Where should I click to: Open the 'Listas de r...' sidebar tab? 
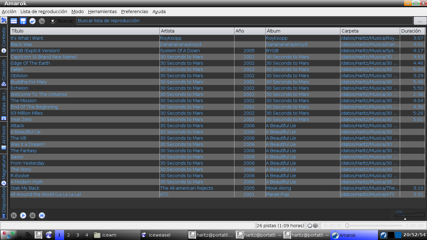[4, 106]
